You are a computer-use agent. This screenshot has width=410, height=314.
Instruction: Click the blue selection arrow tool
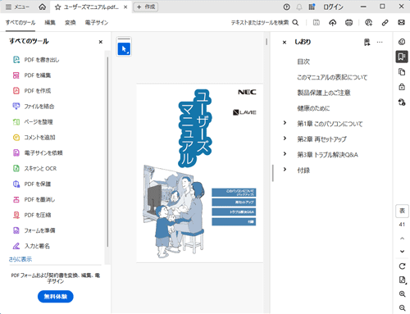coord(124,49)
